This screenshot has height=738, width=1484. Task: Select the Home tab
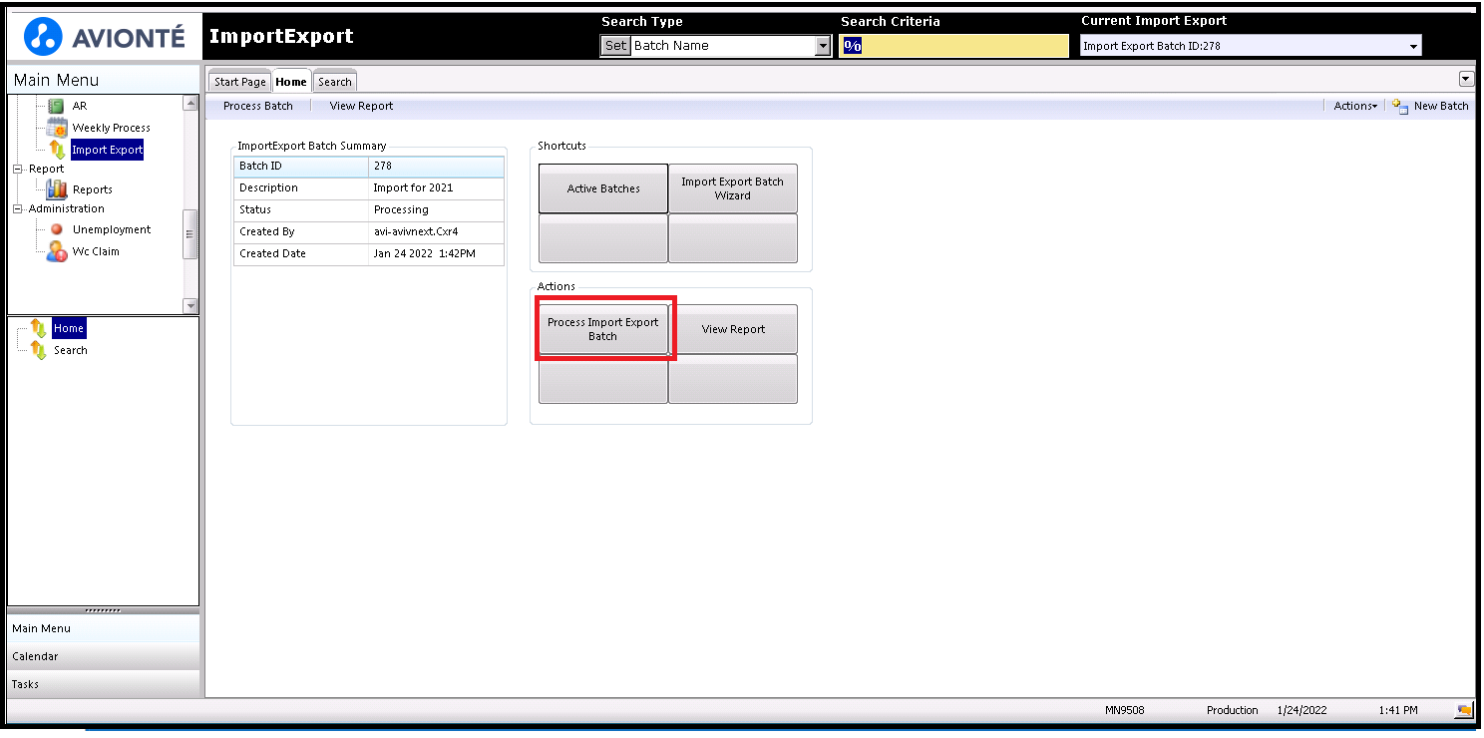pyautogui.click(x=291, y=82)
